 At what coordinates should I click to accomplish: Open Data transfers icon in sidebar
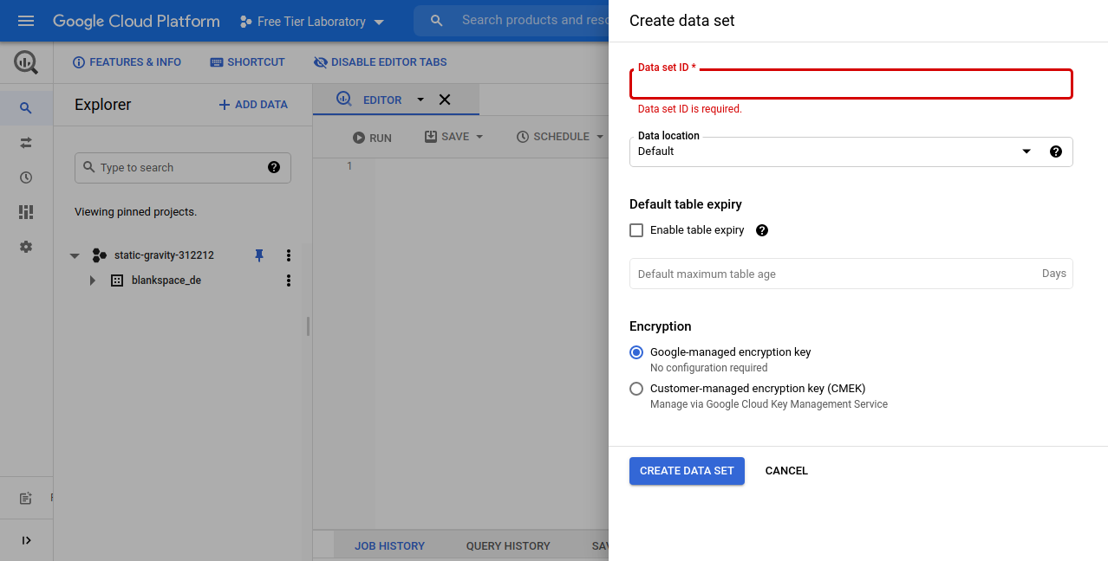point(26,143)
